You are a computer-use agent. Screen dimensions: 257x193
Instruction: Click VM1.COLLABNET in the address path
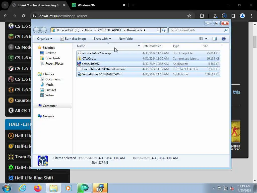coord(109,30)
